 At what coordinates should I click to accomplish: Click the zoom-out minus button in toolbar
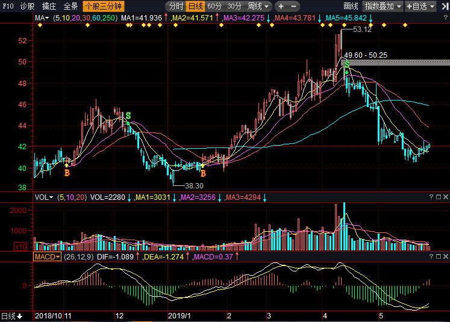point(297,6)
